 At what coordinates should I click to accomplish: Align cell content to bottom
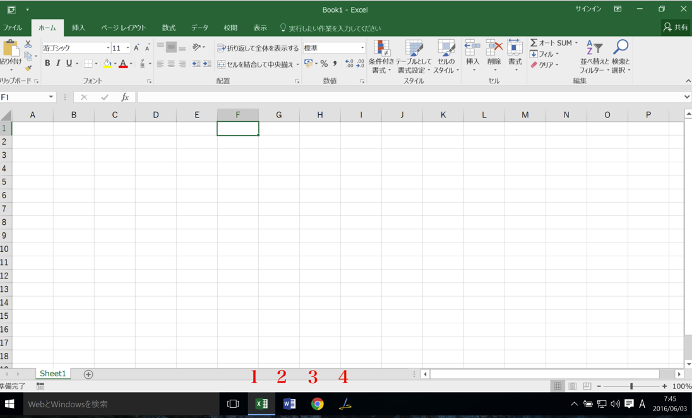181,47
